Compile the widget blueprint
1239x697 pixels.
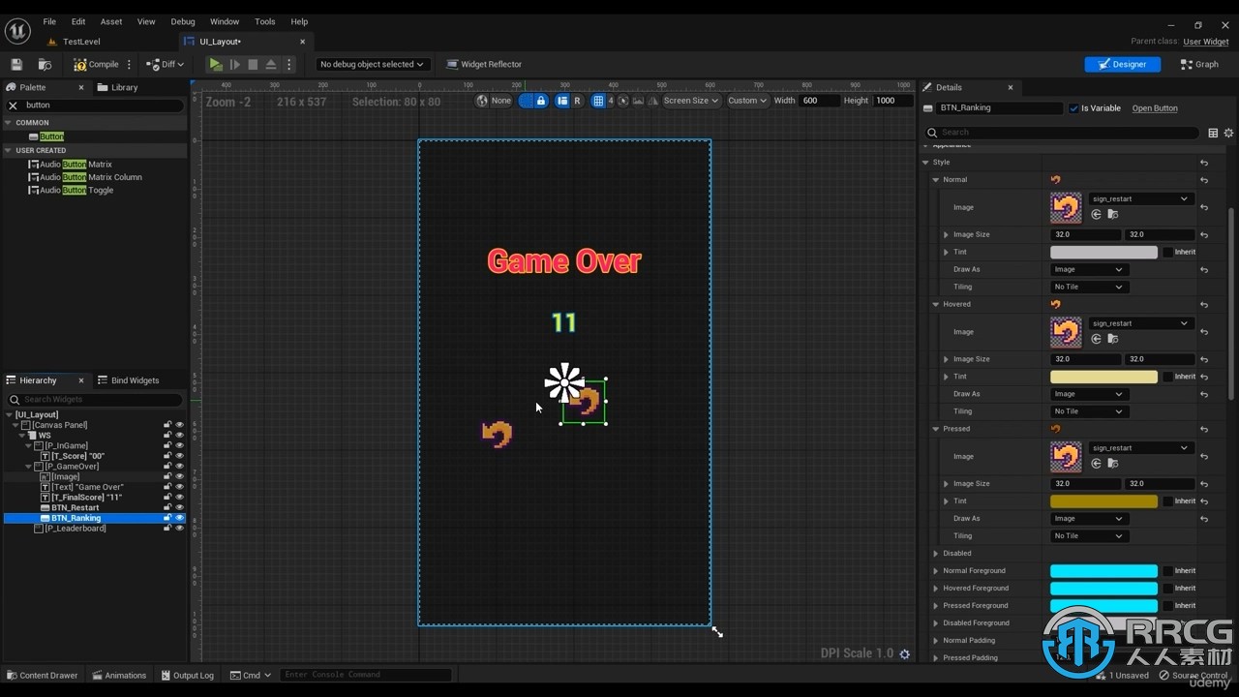click(96, 65)
